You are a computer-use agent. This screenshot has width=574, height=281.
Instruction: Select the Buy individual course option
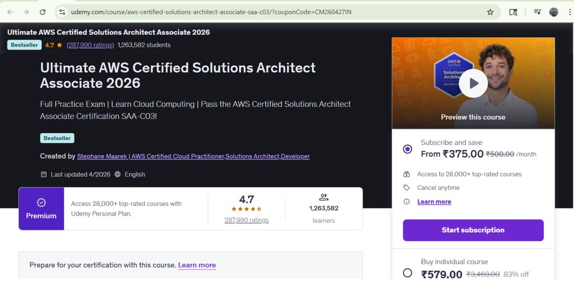(x=408, y=273)
